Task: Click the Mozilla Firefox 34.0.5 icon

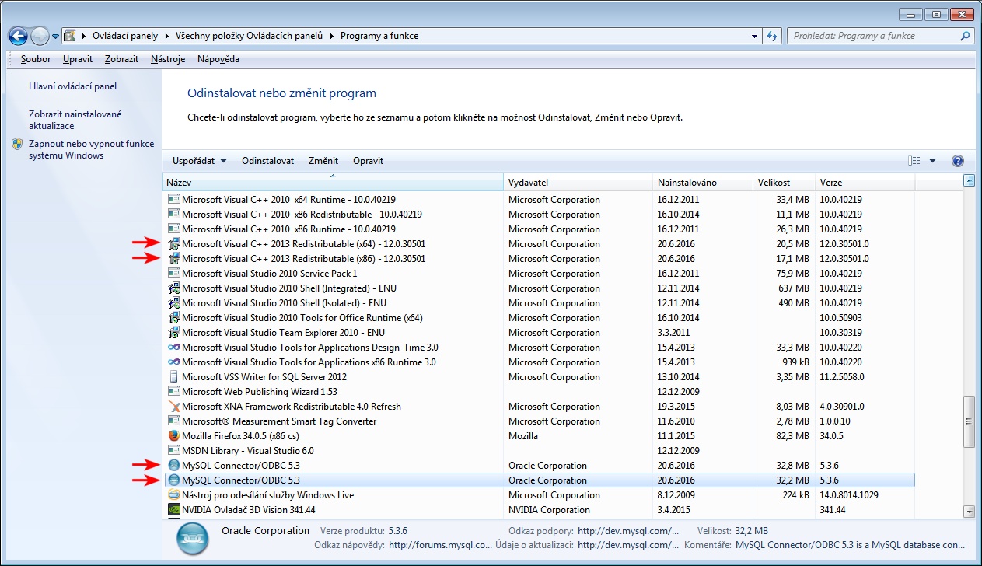Action: pyautogui.click(x=174, y=436)
